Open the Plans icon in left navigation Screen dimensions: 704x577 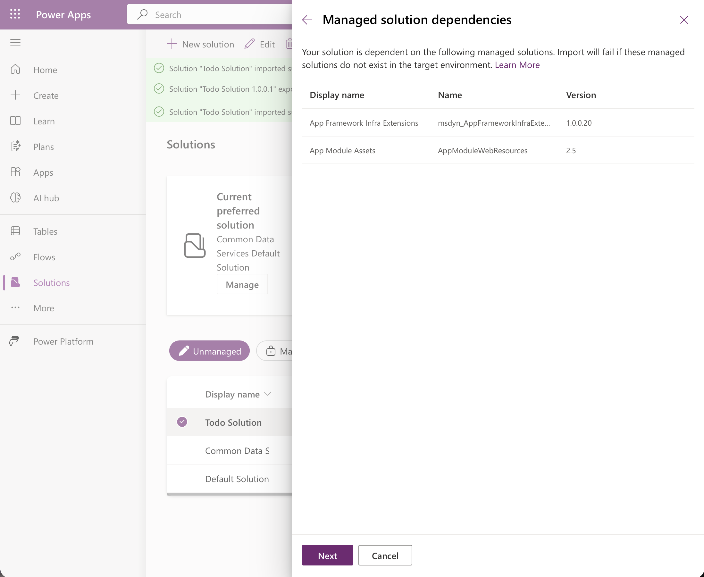pyautogui.click(x=15, y=146)
